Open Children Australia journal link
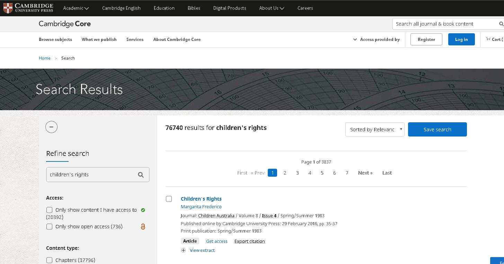Screen dimensions: 504x264 click(216, 215)
